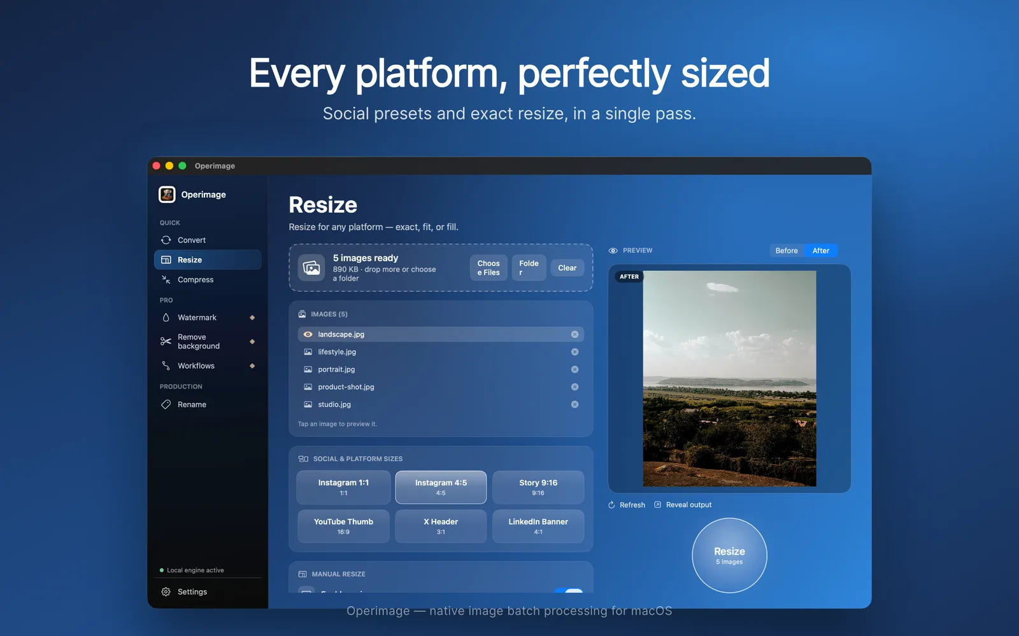This screenshot has width=1019, height=636.
Task: Click the pro diamond badge beside Workflows
Action: [x=252, y=366]
